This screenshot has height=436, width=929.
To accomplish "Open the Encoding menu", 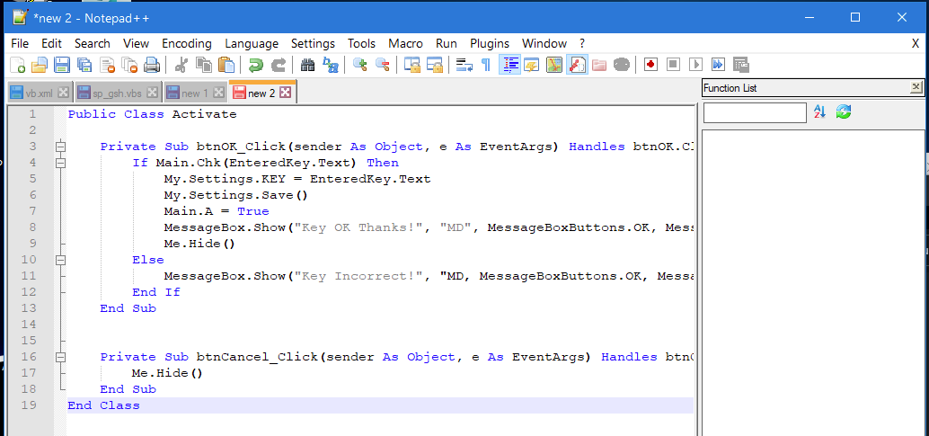I will pyautogui.click(x=187, y=43).
